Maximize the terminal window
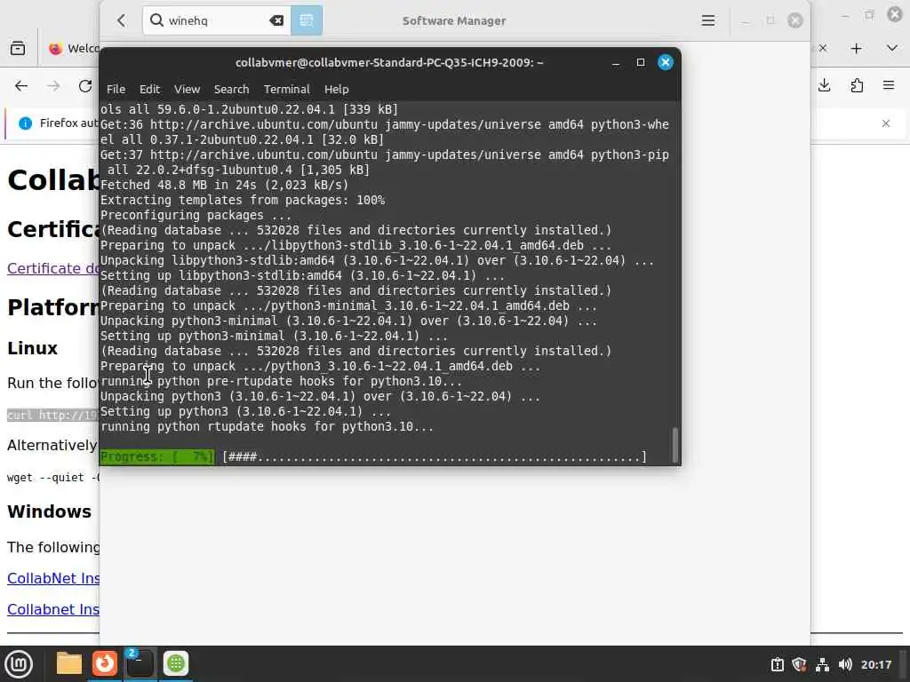This screenshot has width=910, height=682. click(641, 63)
